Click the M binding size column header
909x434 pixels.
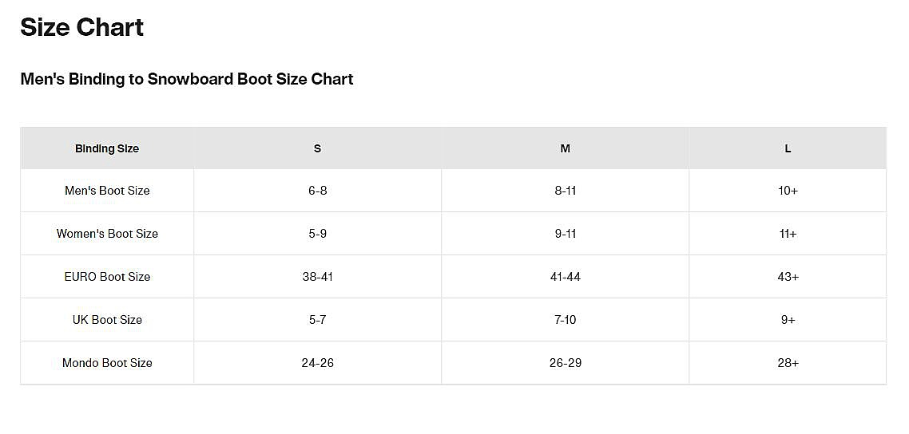[x=565, y=148]
